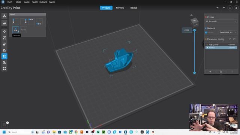
Task: Open the File menu
Action: 10,2
